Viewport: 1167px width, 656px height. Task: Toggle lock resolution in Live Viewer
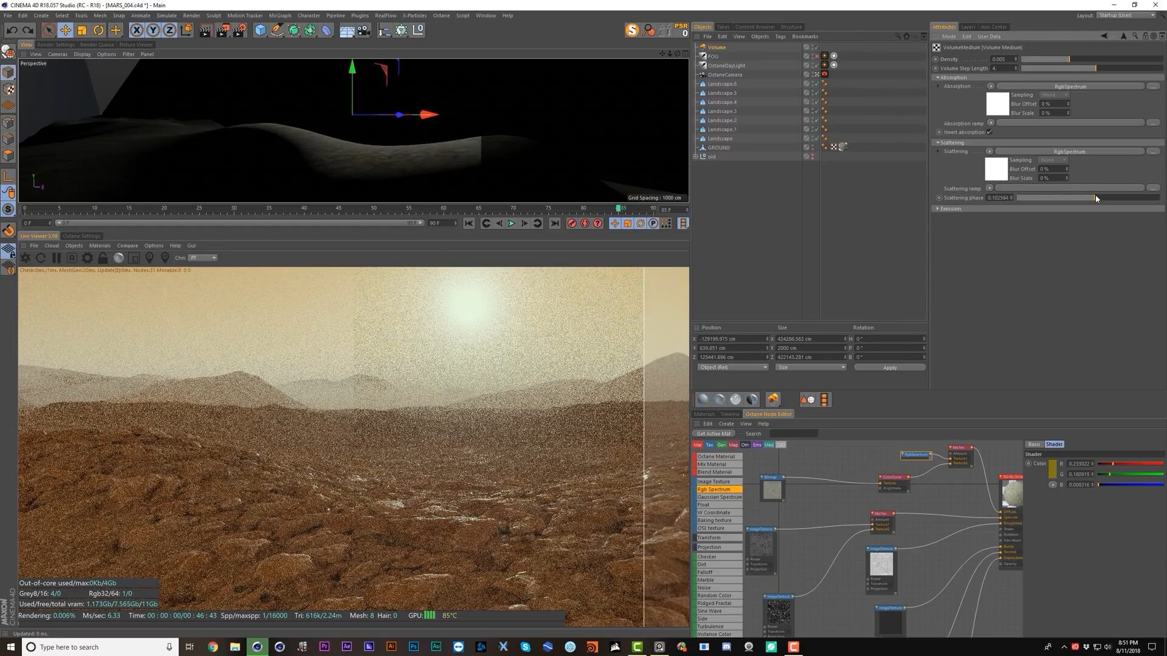(103, 258)
